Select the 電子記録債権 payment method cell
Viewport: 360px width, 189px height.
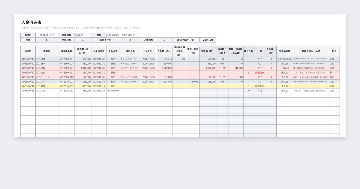pyautogui.click(x=113, y=91)
